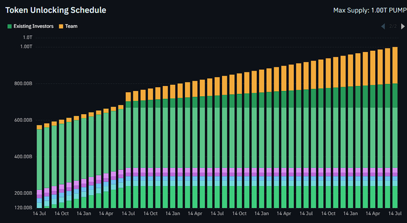Toggle Team legend series
Viewport: 407px width, 223px height.
(x=68, y=26)
